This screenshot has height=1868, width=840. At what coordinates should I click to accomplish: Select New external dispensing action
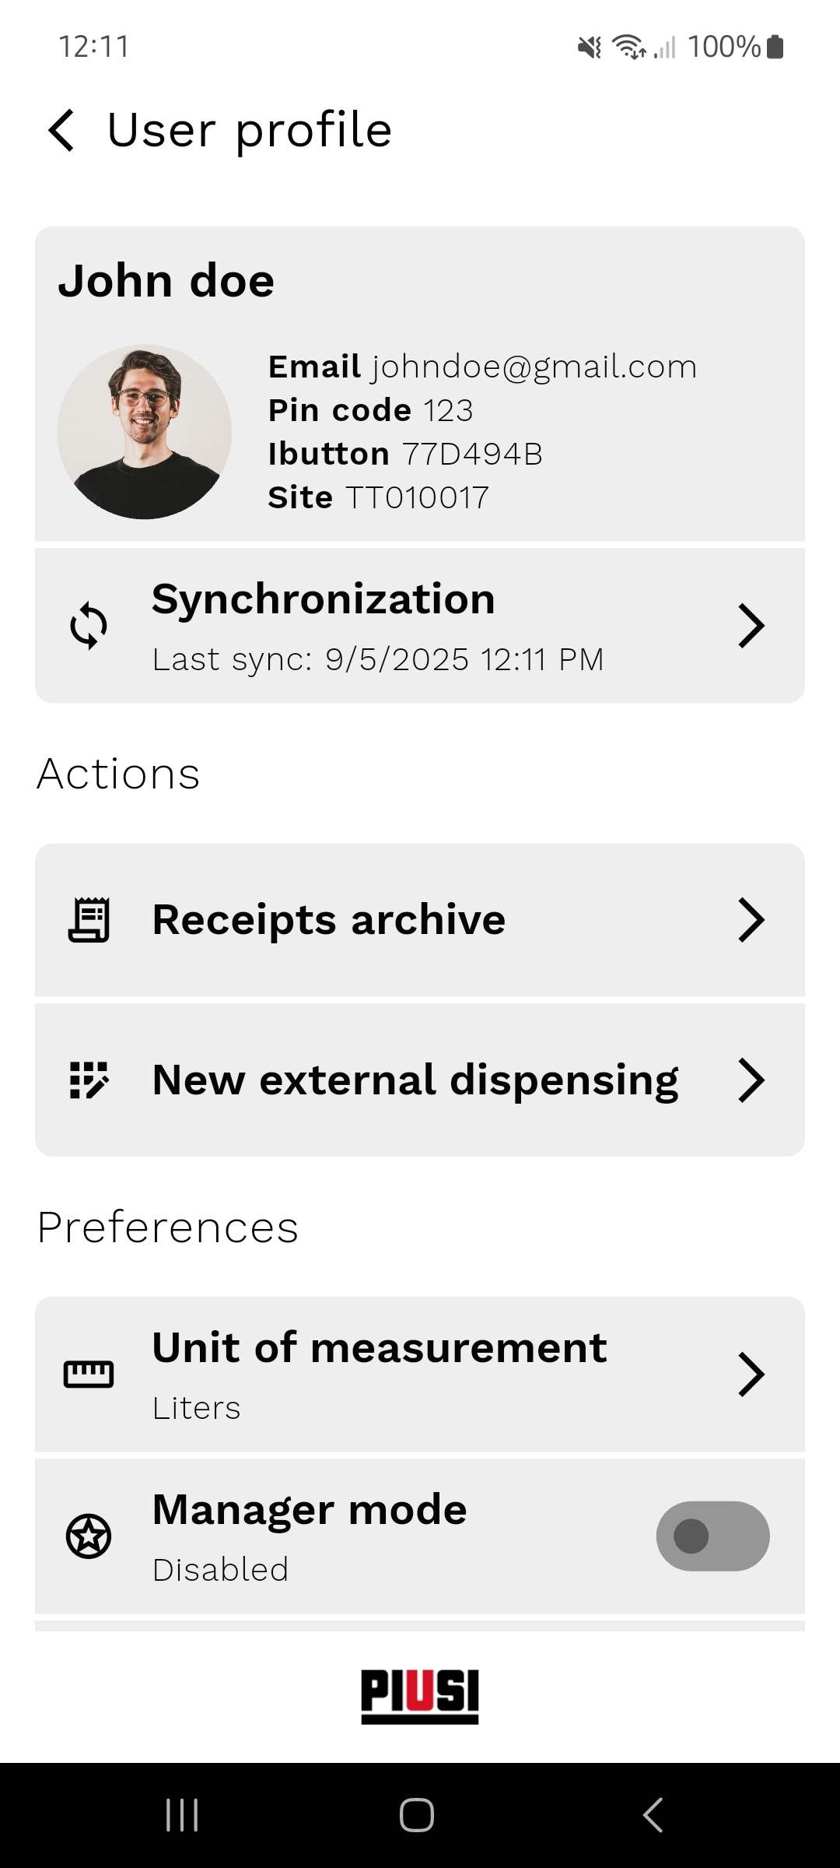415,1080
